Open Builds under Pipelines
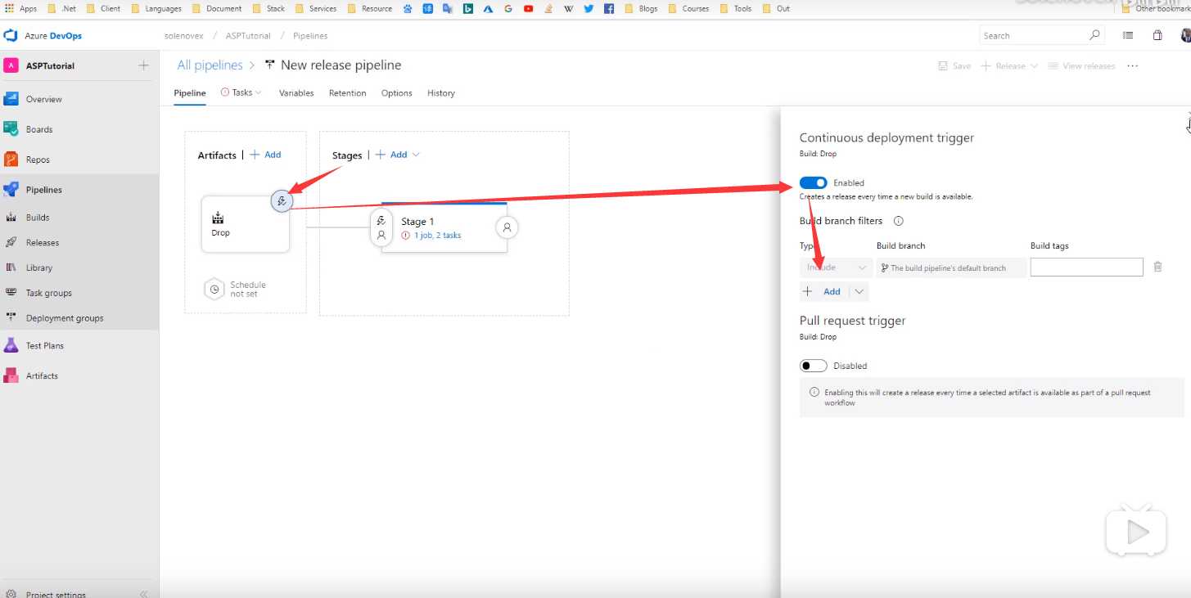This screenshot has width=1191, height=598. click(x=38, y=218)
